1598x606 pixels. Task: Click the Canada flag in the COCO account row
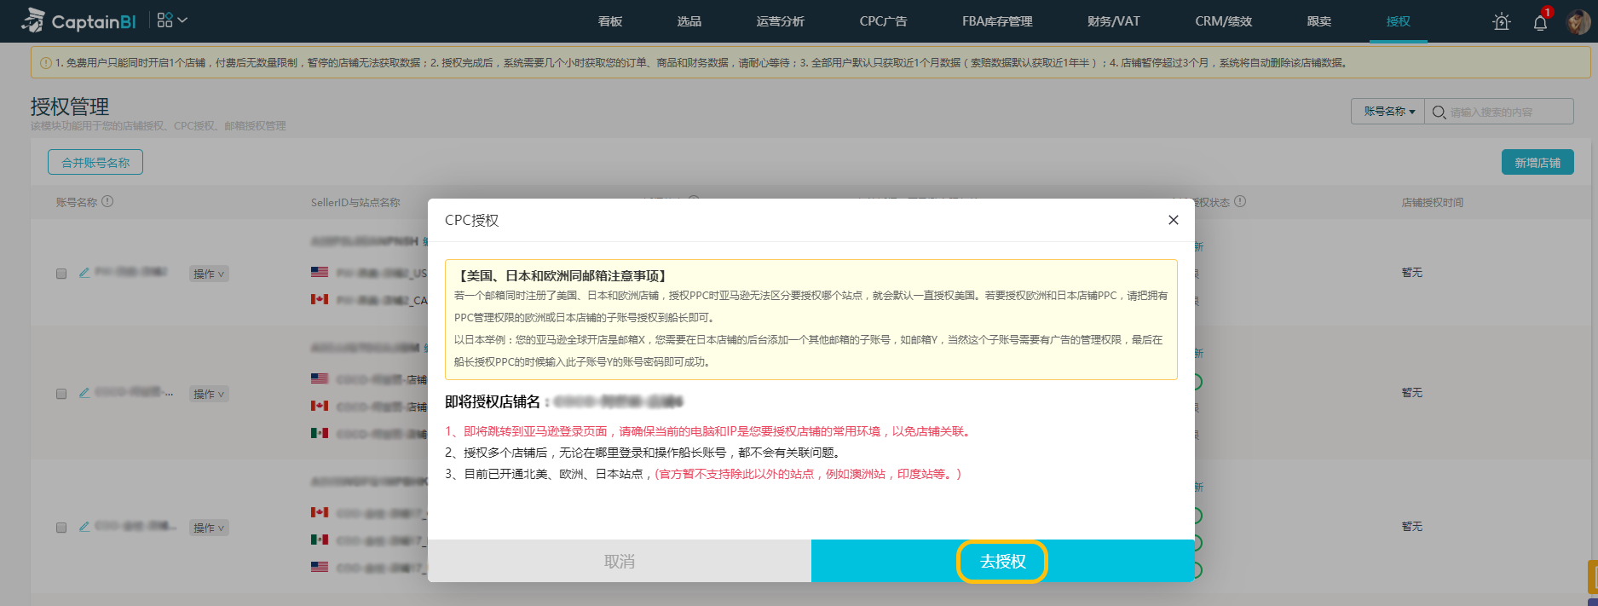(x=320, y=406)
